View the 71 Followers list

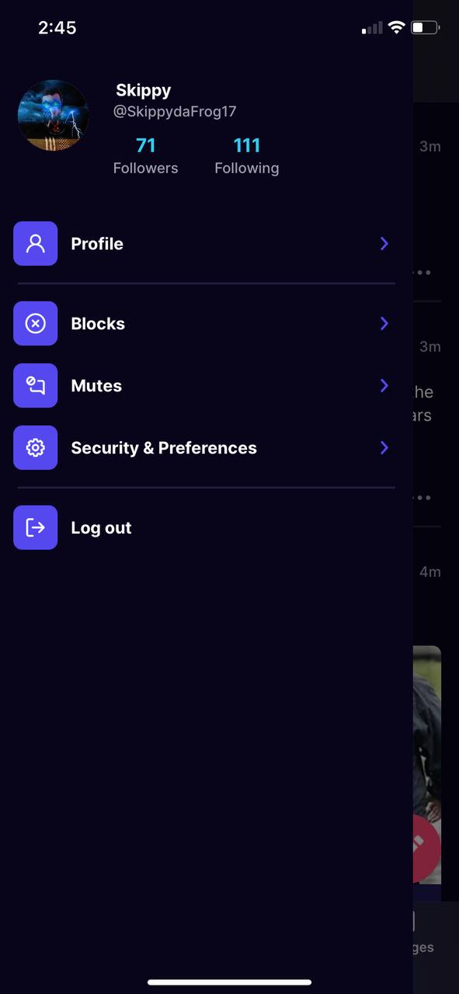(145, 156)
